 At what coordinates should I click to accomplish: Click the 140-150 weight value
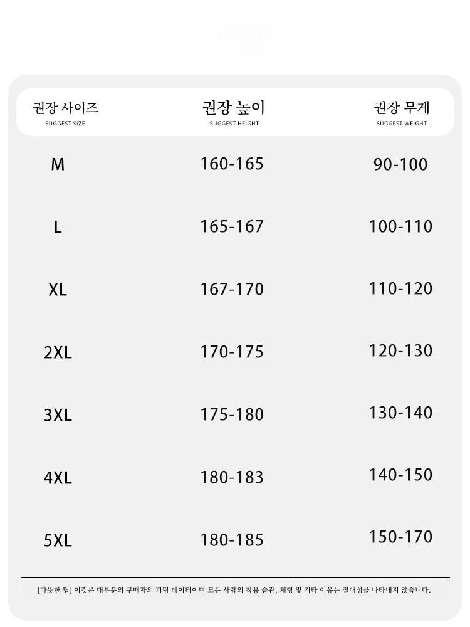tap(400, 475)
